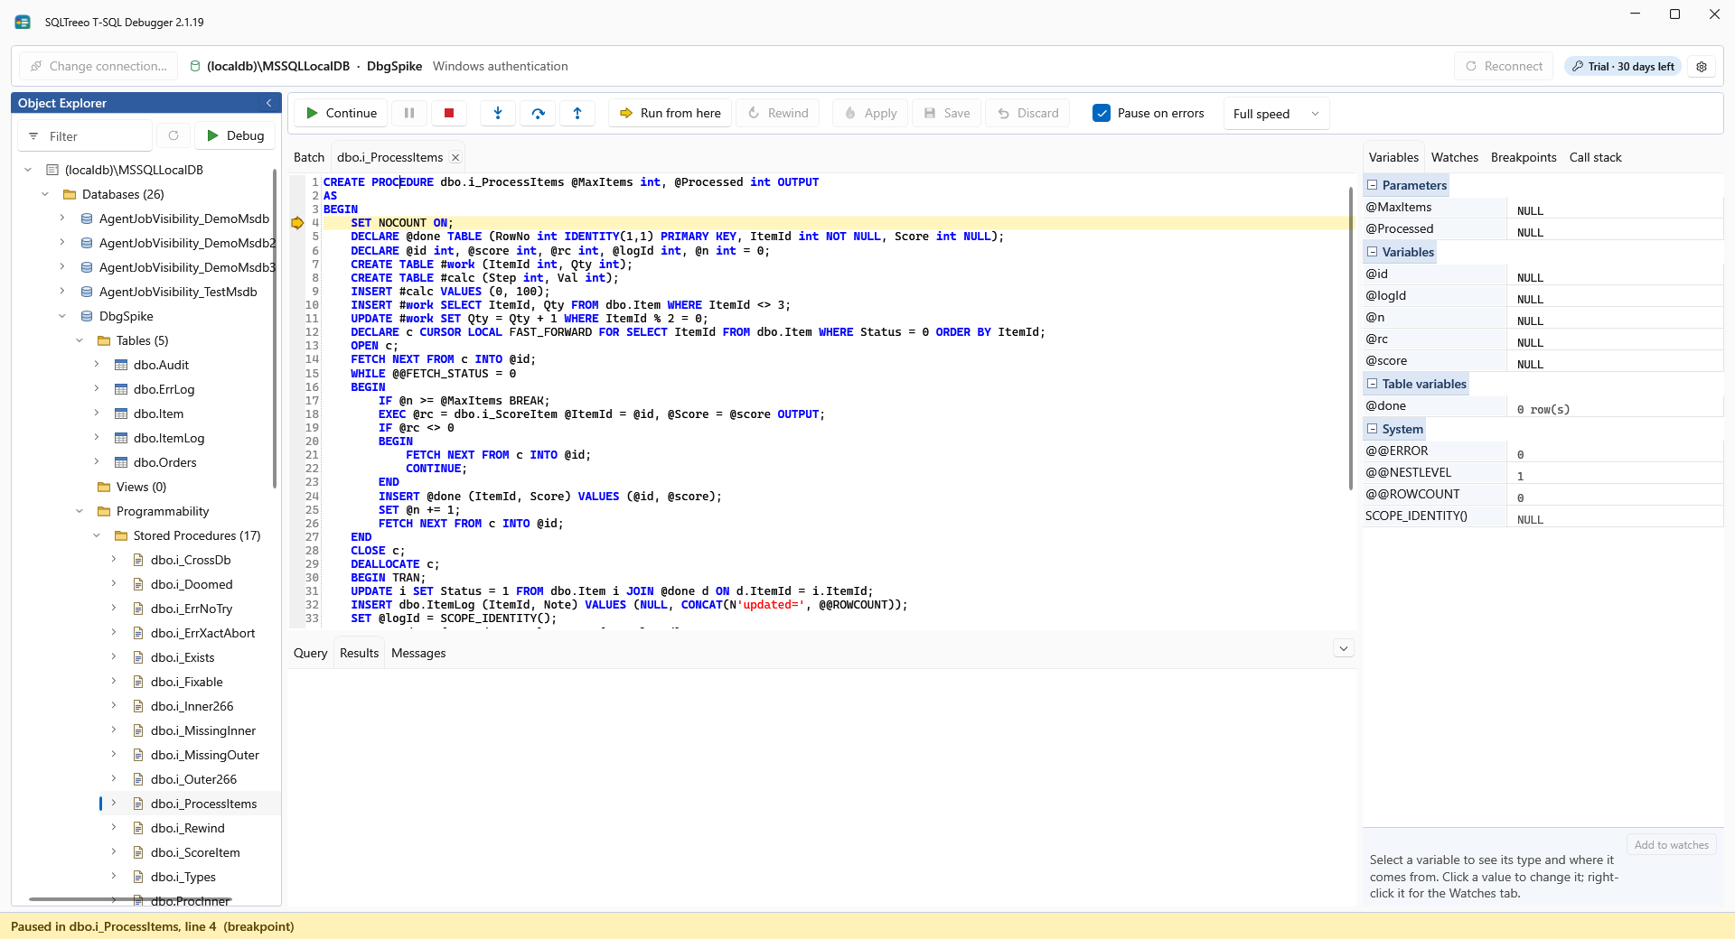Click the Debug button
This screenshot has height=939, width=1735.
[x=235, y=135]
